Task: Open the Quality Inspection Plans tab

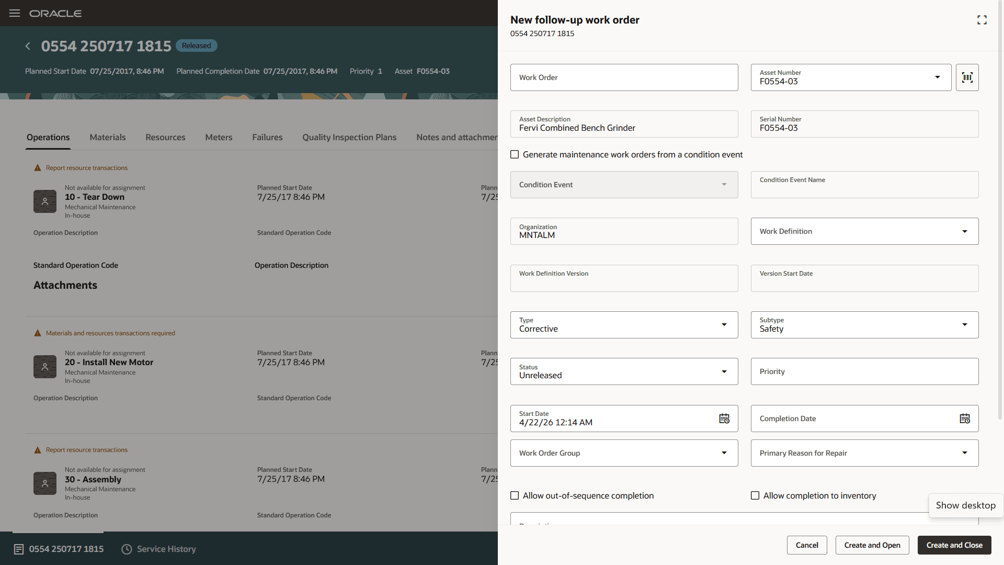Action: [349, 137]
